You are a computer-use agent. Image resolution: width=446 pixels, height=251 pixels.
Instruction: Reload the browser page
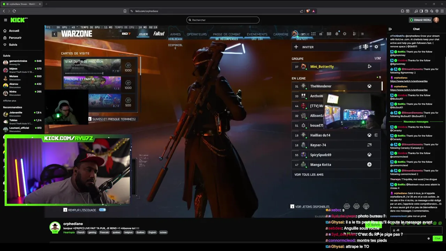[x=14, y=11]
